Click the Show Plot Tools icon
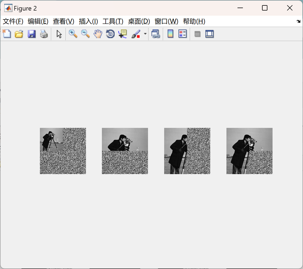Viewport: 303px width, 269px height. [210, 34]
